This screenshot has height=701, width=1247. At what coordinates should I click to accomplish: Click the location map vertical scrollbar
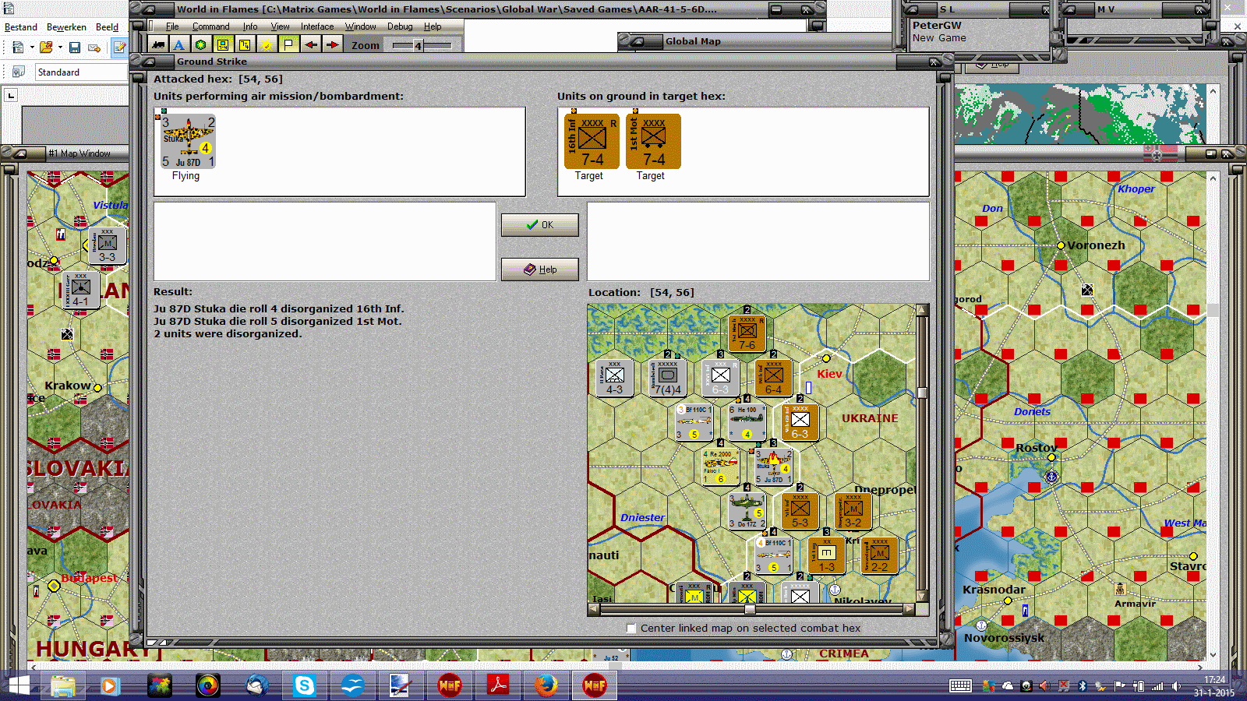(x=922, y=453)
